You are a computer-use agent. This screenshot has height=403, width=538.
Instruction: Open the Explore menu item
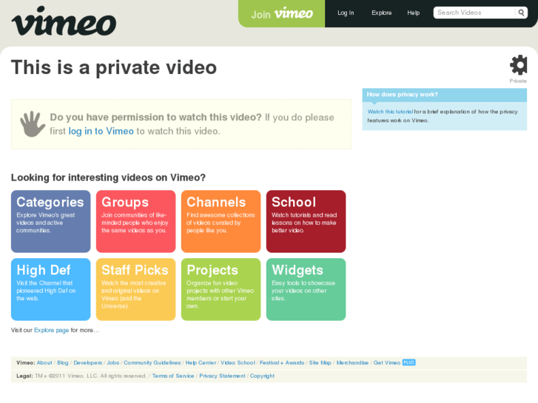pos(382,13)
